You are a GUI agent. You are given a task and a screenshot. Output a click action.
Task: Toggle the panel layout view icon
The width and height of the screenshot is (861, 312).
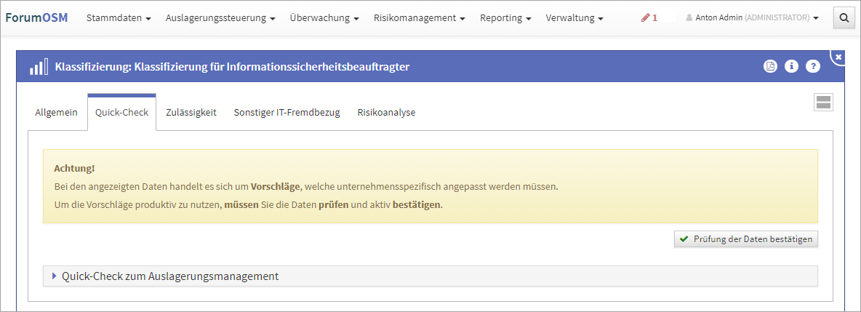click(823, 103)
